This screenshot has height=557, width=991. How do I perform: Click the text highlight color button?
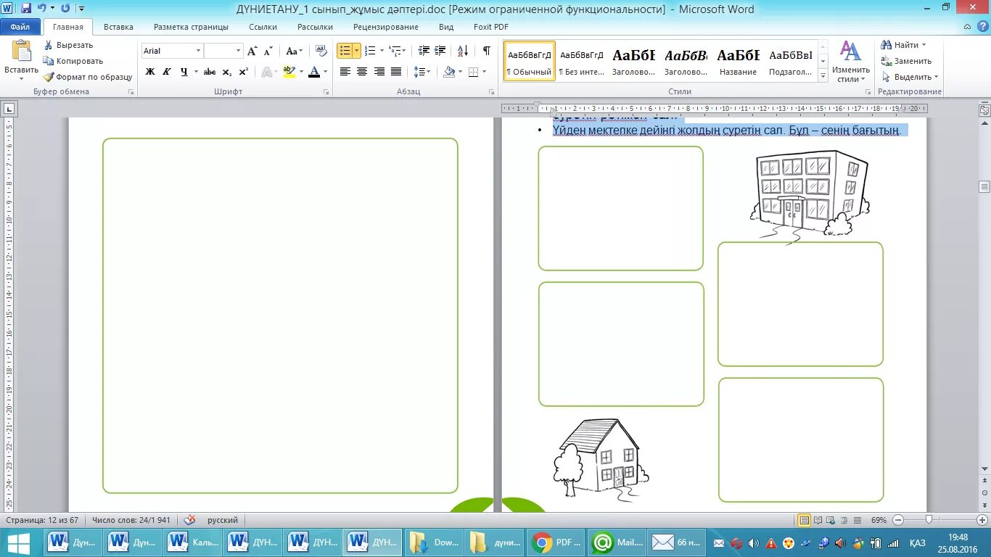pos(289,72)
